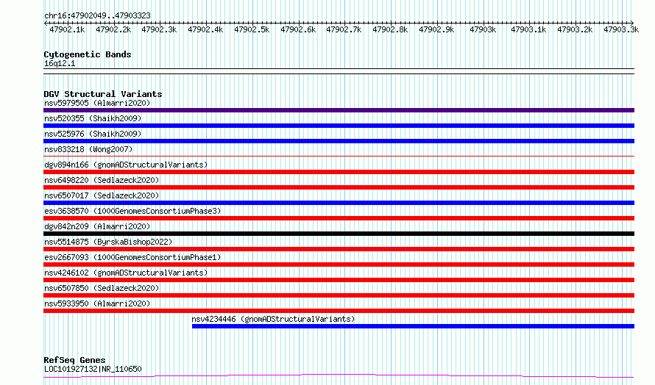
Task: Open variant nsv525976 (Shaikh2009) label
Action: (93, 134)
